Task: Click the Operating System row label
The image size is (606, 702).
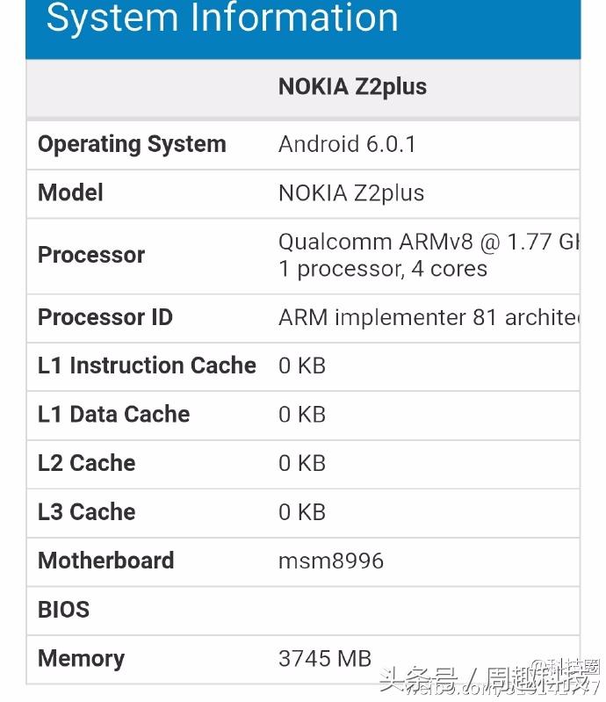Action: click(132, 144)
